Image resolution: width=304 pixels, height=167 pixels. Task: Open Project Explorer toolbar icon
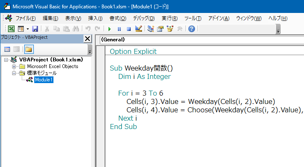pos(151,29)
